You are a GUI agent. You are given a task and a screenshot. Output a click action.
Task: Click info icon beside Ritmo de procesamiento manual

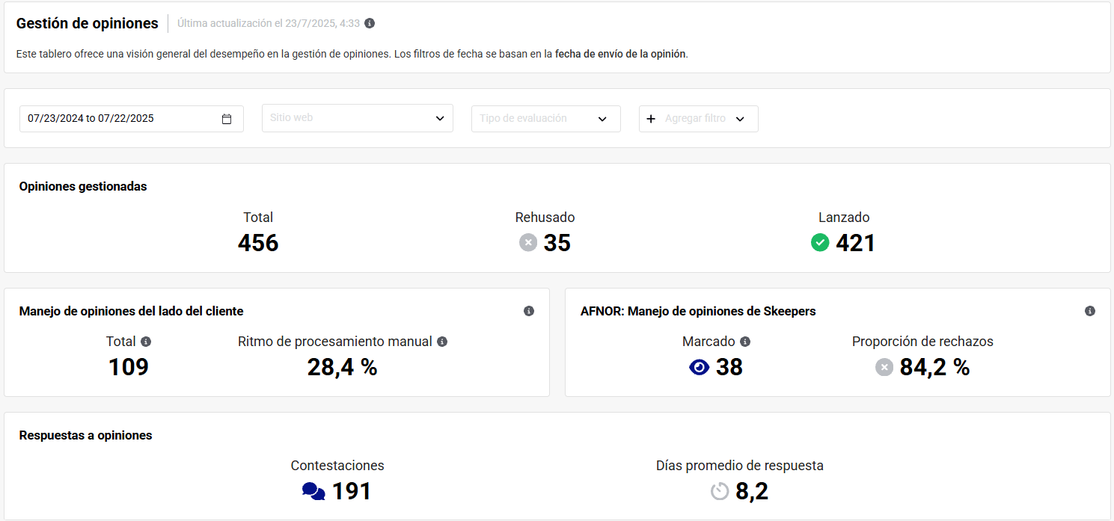pyautogui.click(x=442, y=342)
